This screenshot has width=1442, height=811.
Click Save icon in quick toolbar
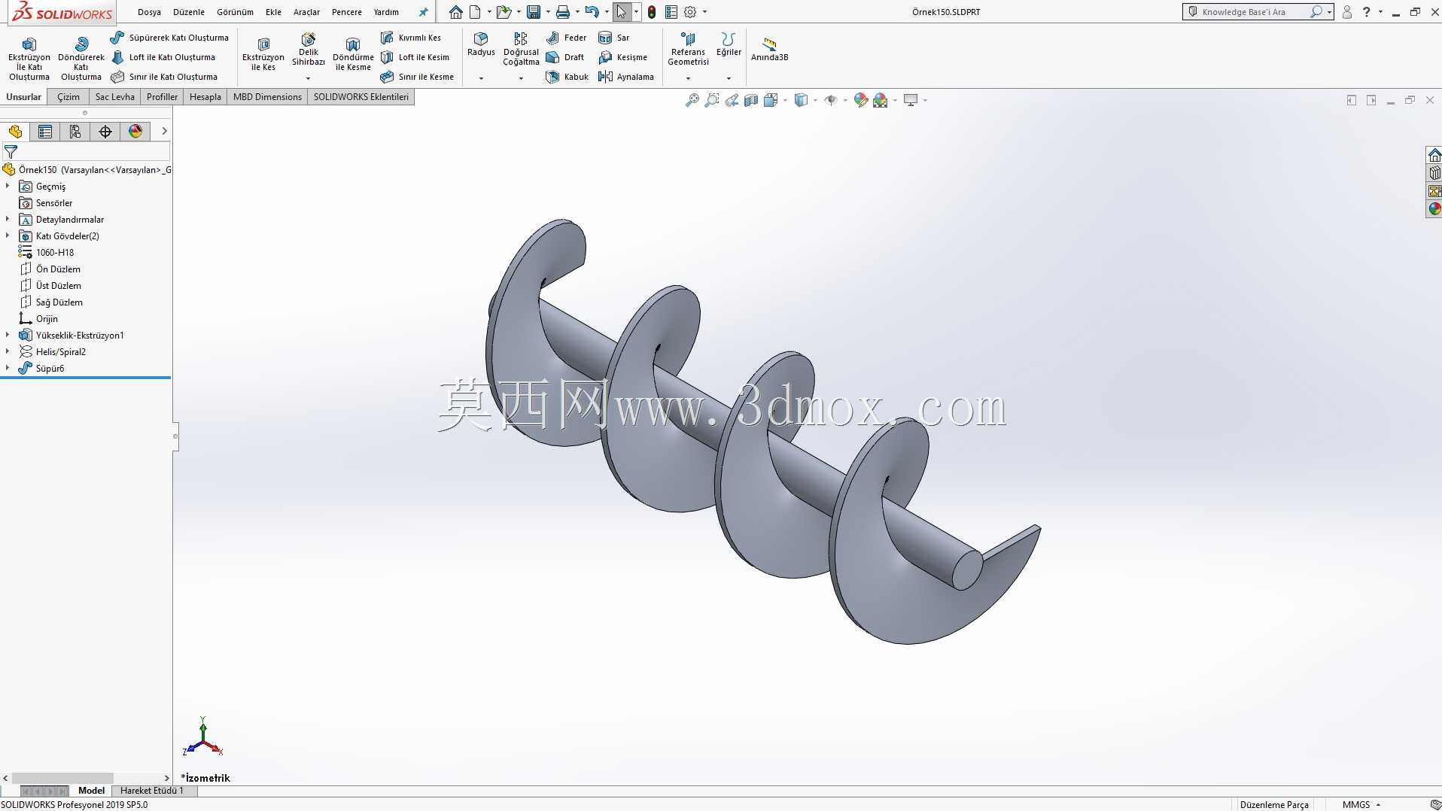(534, 12)
